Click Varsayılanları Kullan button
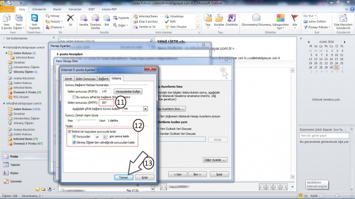The width and height of the screenshot is (355, 199). pyautogui.click(x=128, y=92)
